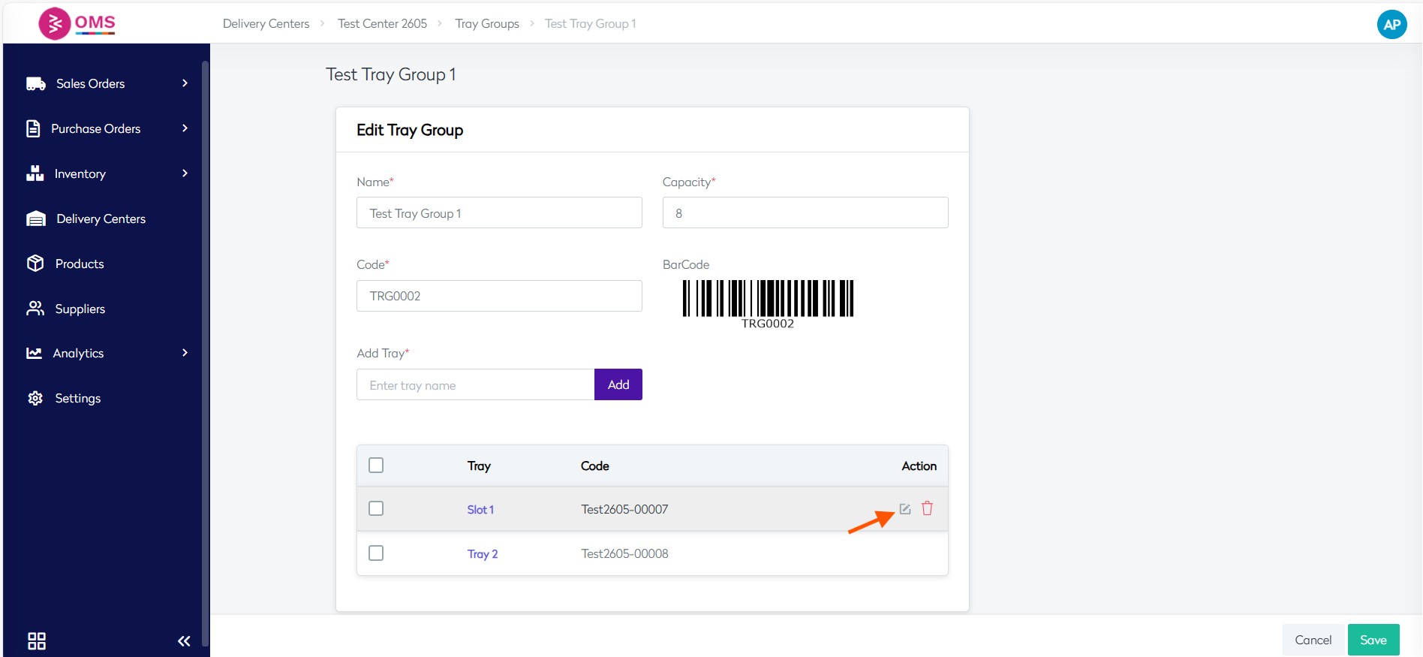Click the Settings gear icon
1423x657 pixels.
point(35,398)
